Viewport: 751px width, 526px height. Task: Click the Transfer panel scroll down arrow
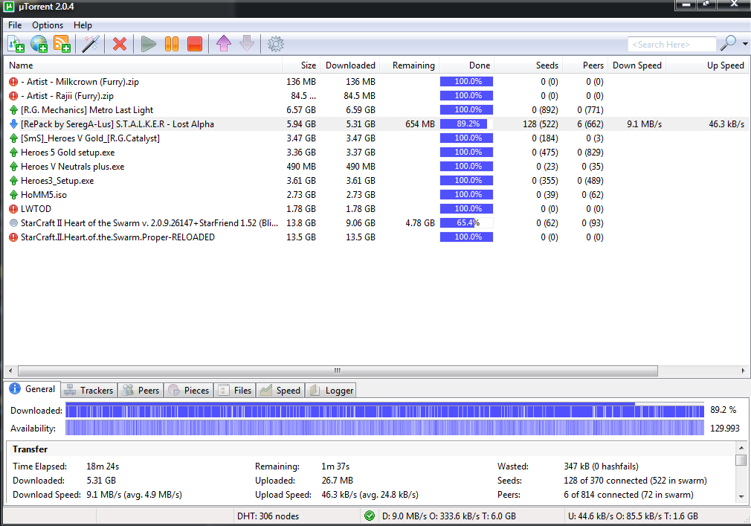click(741, 496)
